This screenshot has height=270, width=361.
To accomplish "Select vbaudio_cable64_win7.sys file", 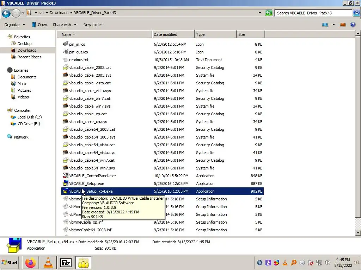I will pos(92,168).
